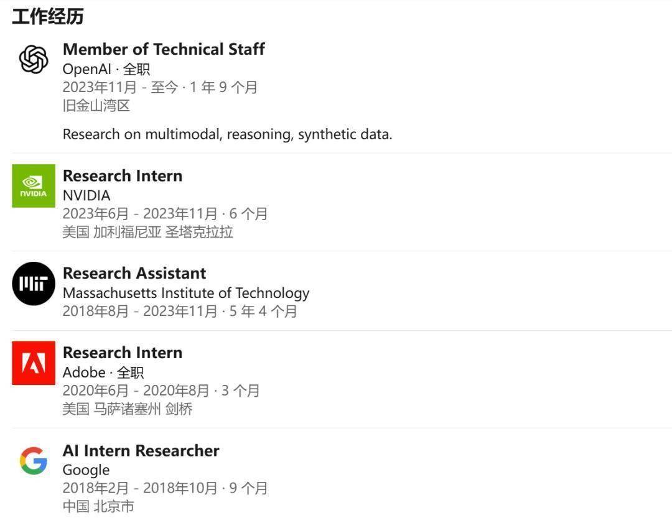
Task: Click the Adobe · 全职 company name
Action: pyautogui.click(x=103, y=372)
